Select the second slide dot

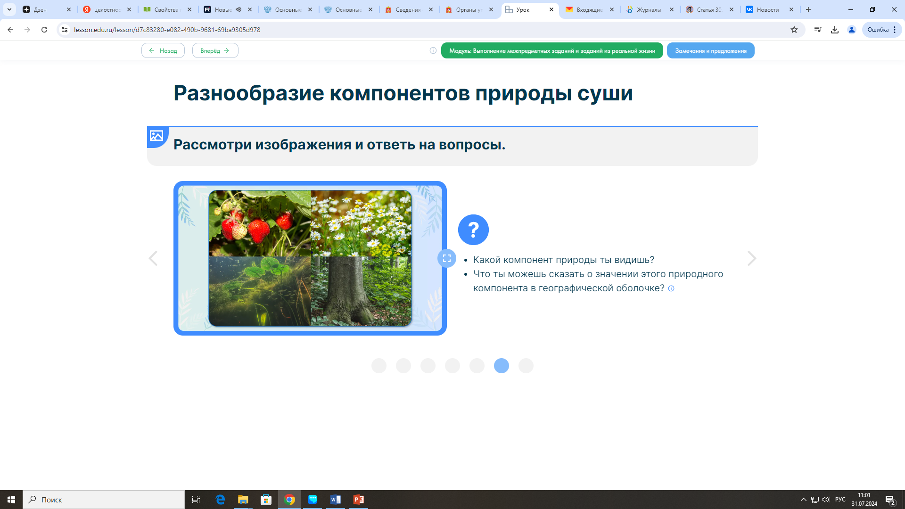pyautogui.click(x=403, y=366)
